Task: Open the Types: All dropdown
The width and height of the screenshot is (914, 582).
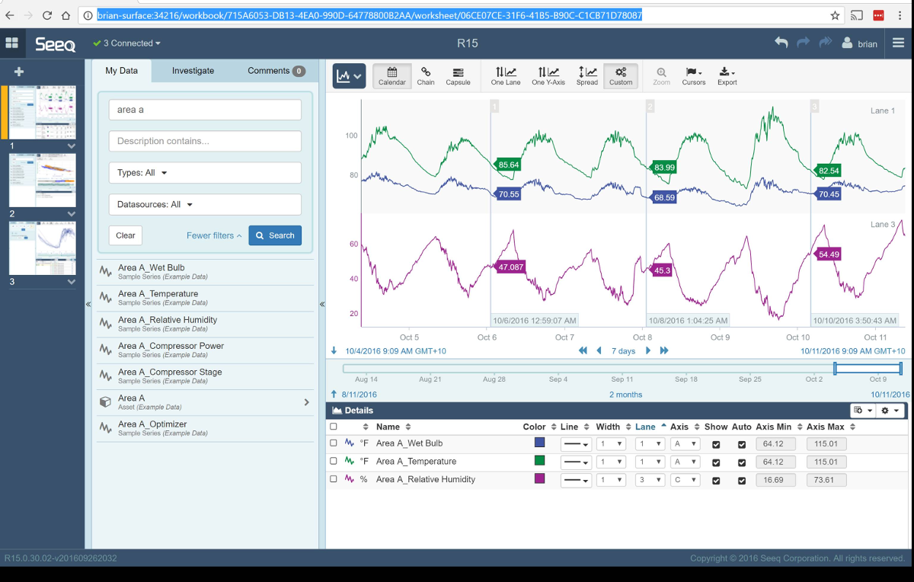Action: pyautogui.click(x=205, y=173)
